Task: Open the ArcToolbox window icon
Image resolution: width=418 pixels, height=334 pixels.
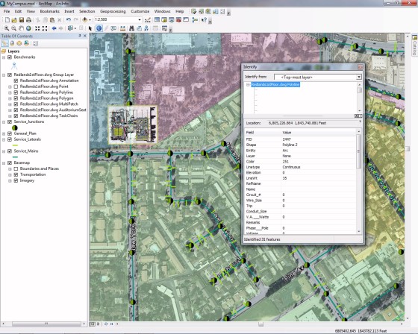Action: click(178, 19)
